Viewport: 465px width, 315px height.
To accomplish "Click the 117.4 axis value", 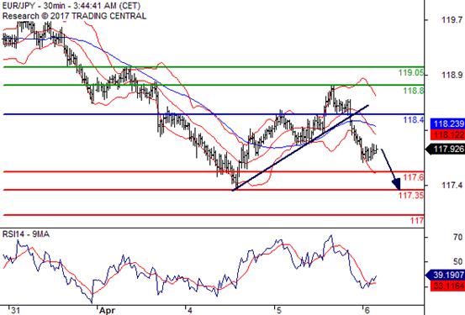I will click(x=452, y=186).
